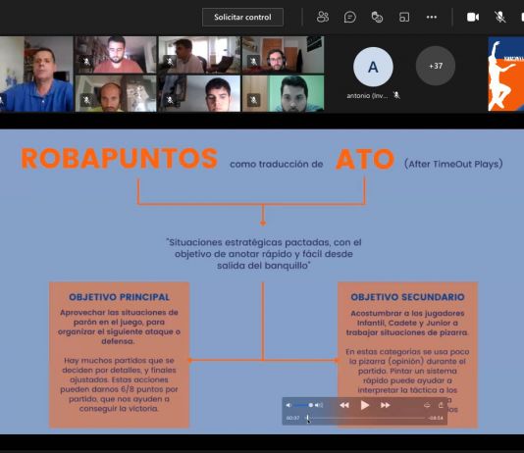The image size is (524, 453).
Task: Show the participants list
Action: click(x=323, y=17)
